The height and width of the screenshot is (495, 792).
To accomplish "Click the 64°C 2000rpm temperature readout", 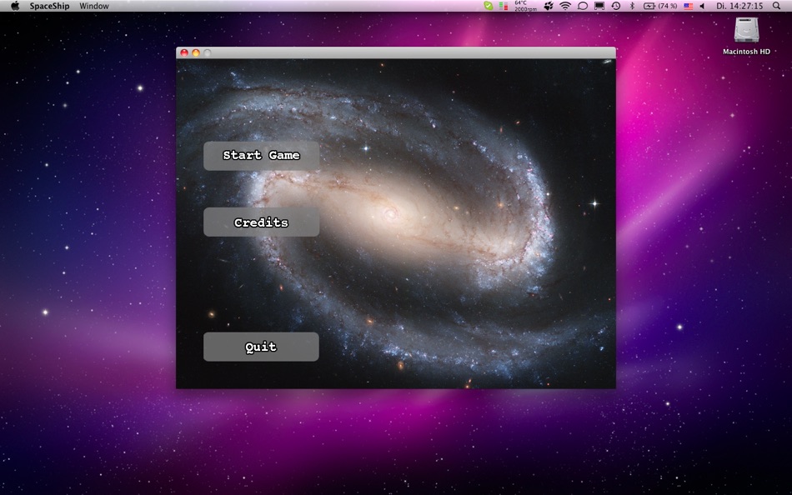I will [525, 6].
